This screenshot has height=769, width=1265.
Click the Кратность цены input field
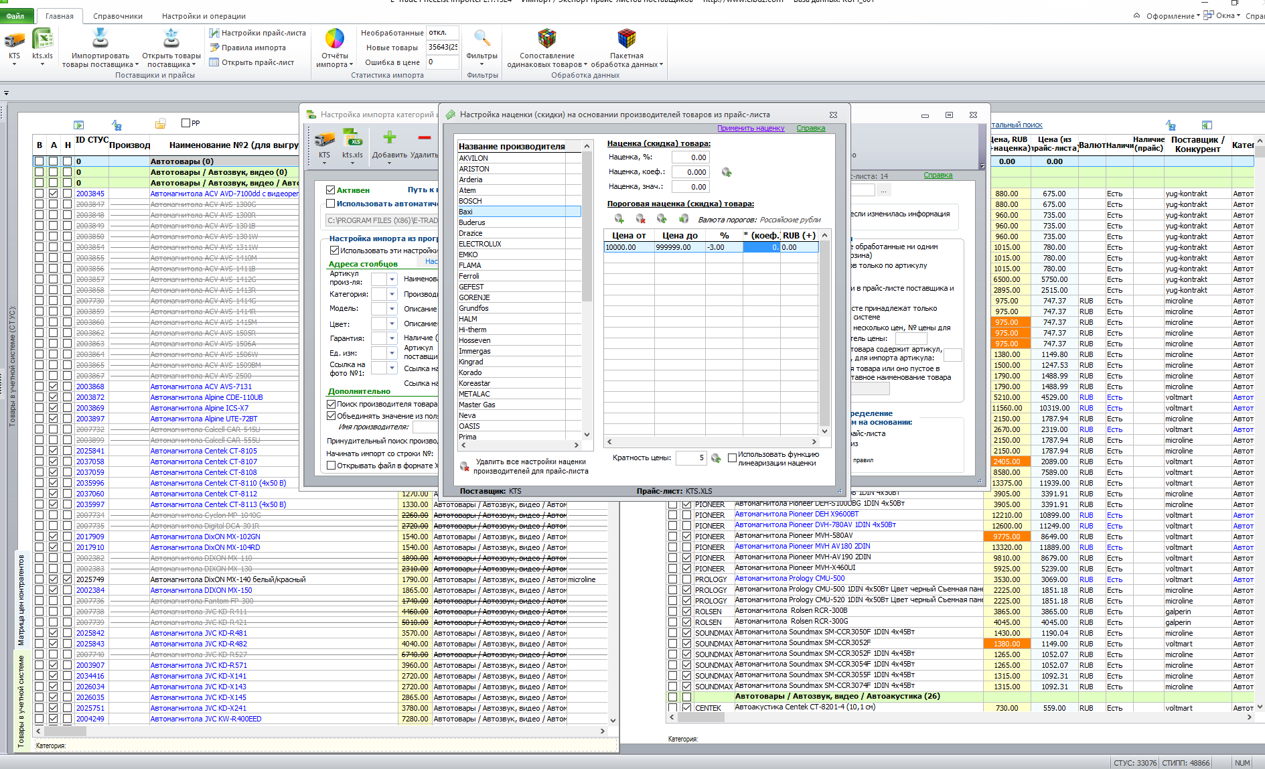pyautogui.click(x=691, y=458)
